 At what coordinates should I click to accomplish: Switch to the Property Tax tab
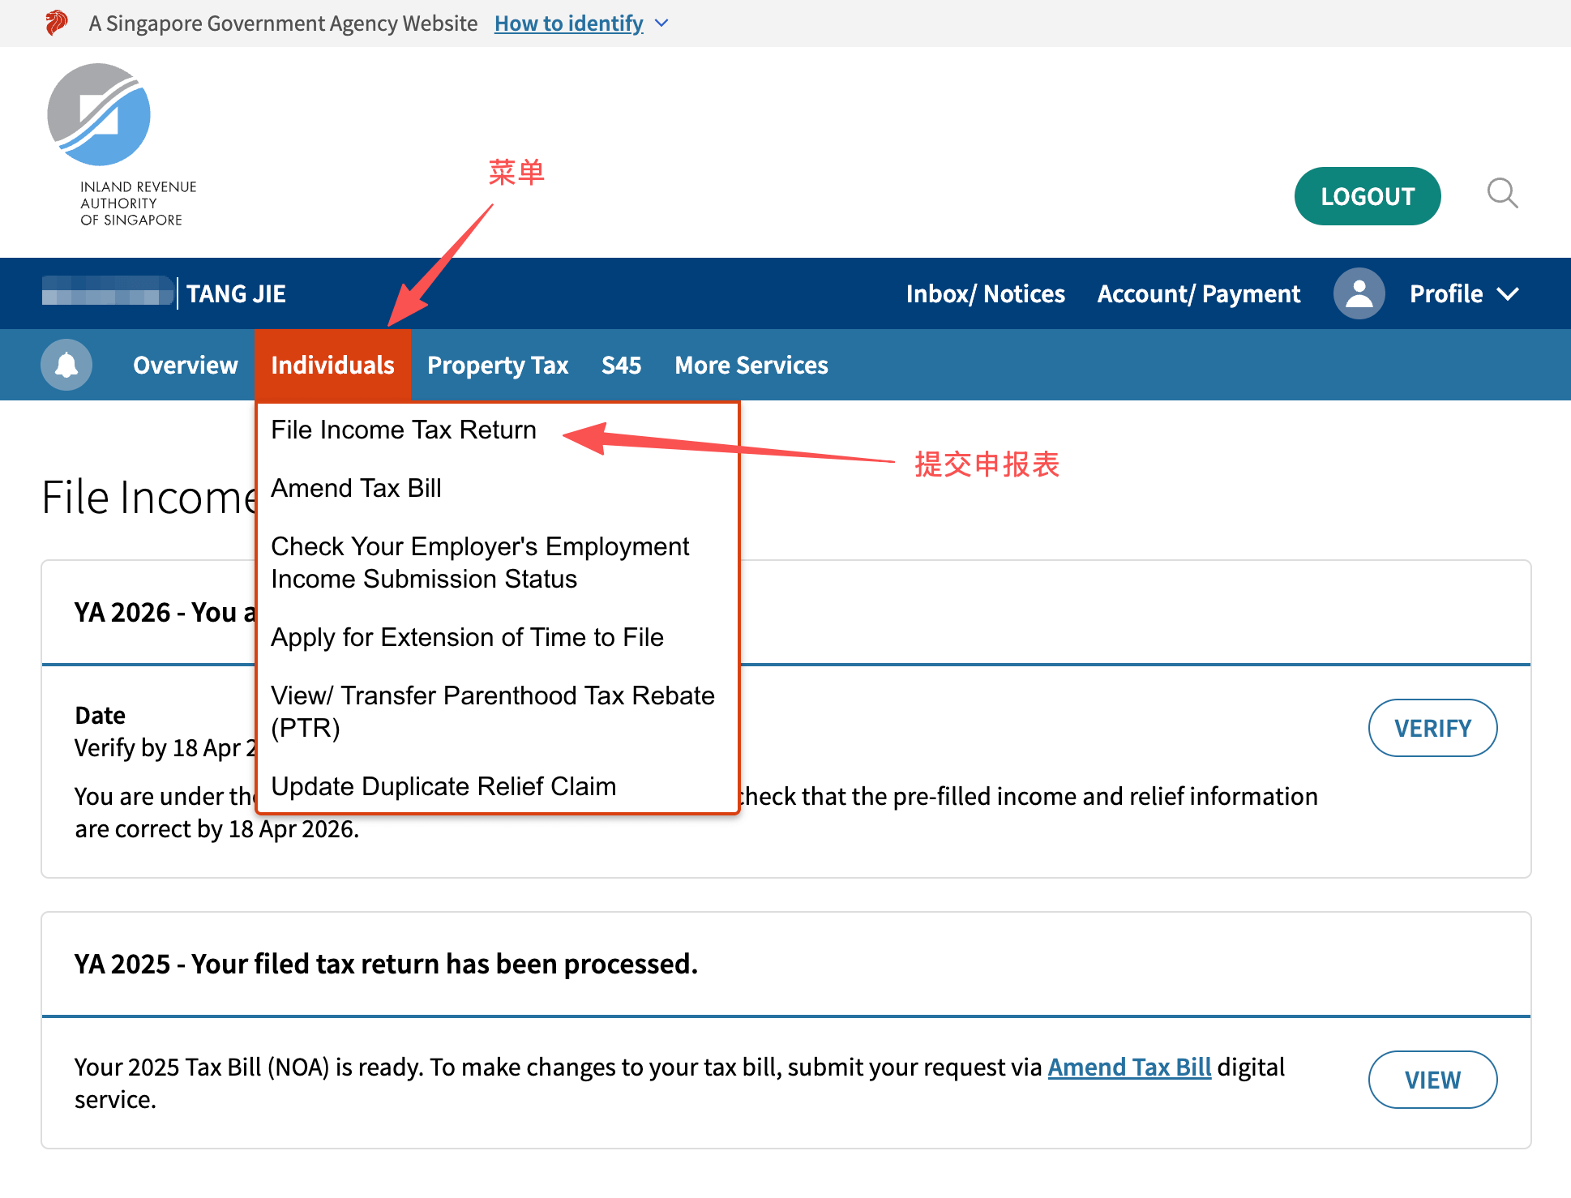point(498,365)
